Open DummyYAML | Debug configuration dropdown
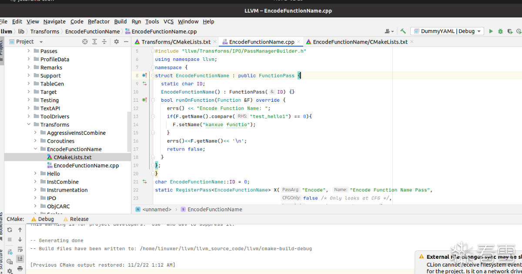 coord(447,31)
